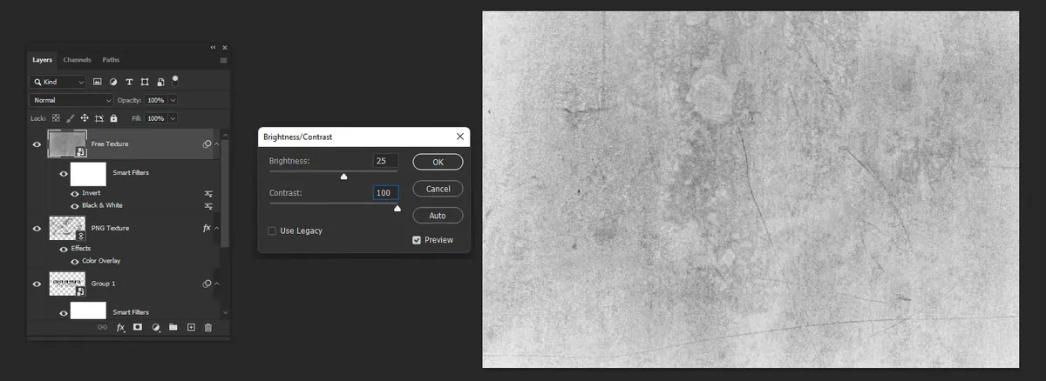This screenshot has width=1046, height=381.
Task: Click fx indicator on PNG Texture layer
Action: 207,228
